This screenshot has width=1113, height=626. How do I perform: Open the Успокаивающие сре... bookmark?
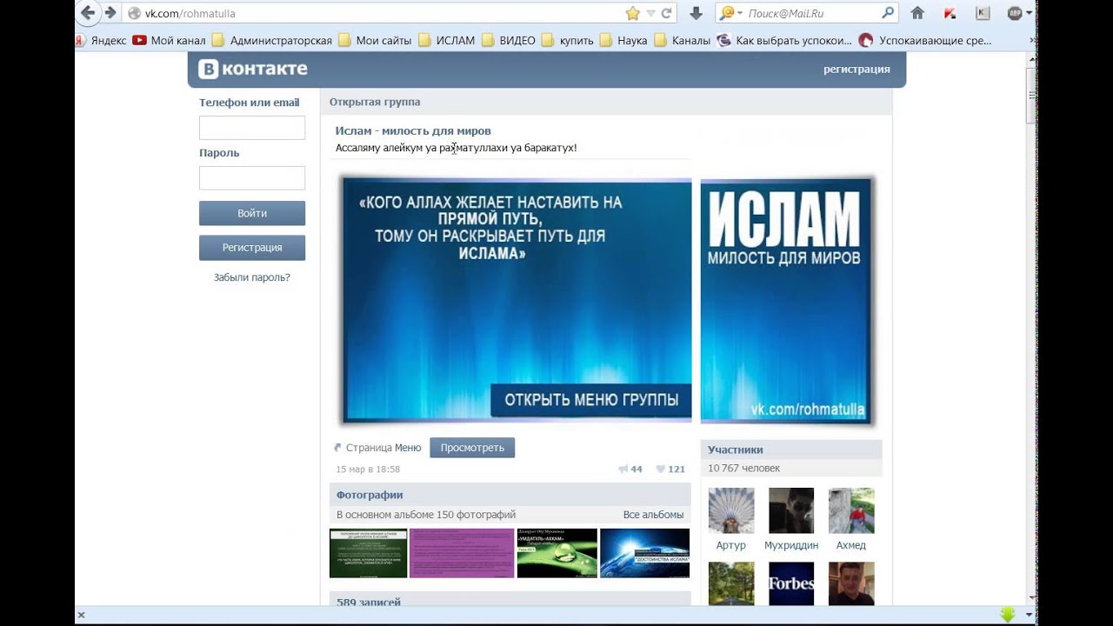point(926,40)
